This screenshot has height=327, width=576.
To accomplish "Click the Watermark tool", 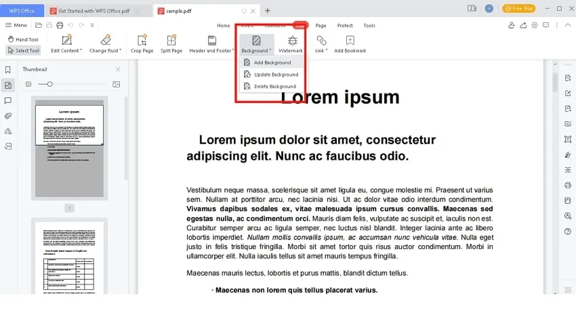I will coord(291,44).
